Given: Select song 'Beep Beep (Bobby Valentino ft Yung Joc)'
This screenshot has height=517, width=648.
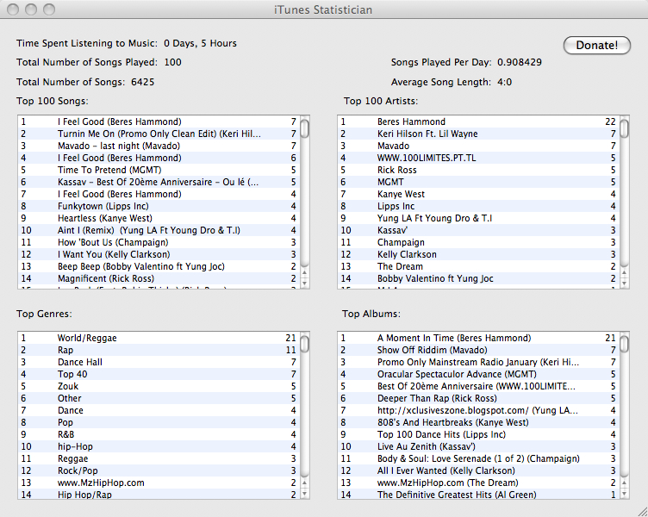Looking at the screenshot, I should 159,266.
